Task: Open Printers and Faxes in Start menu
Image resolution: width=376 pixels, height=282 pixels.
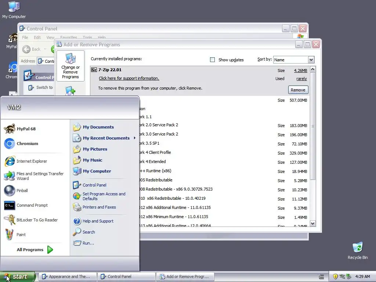Action: coord(94,207)
